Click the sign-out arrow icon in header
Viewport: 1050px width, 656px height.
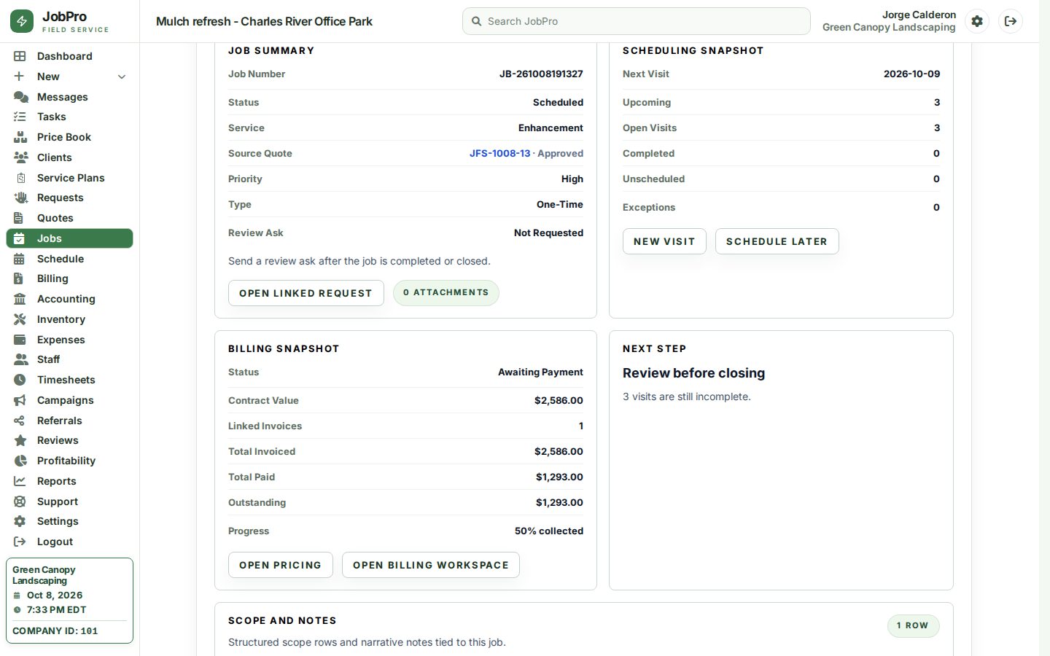pyautogui.click(x=1011, y=21)
